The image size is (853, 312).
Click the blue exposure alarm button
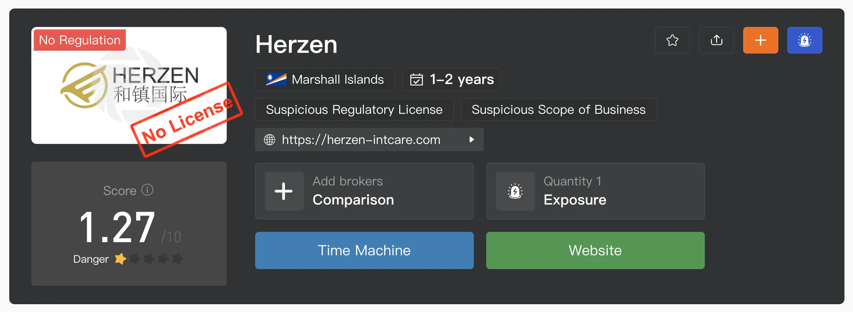pos(805,40)
